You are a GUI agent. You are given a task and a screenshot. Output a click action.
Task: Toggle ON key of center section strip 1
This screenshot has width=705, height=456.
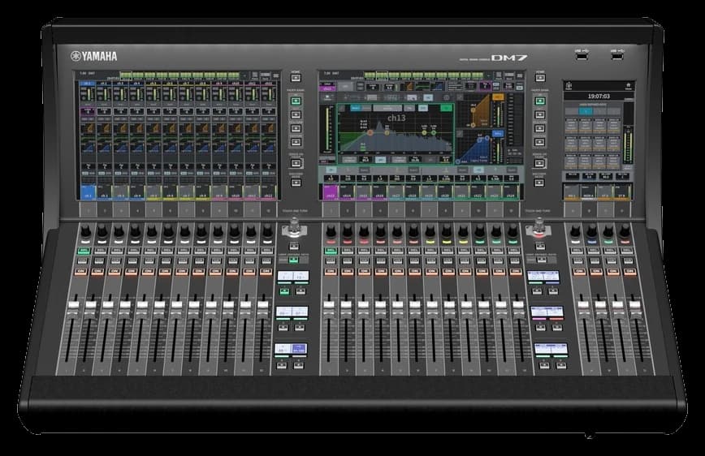click(x=330, y=272)
